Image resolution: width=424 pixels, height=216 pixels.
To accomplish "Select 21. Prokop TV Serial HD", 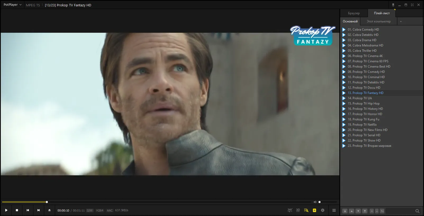I will tap(382, 135).
